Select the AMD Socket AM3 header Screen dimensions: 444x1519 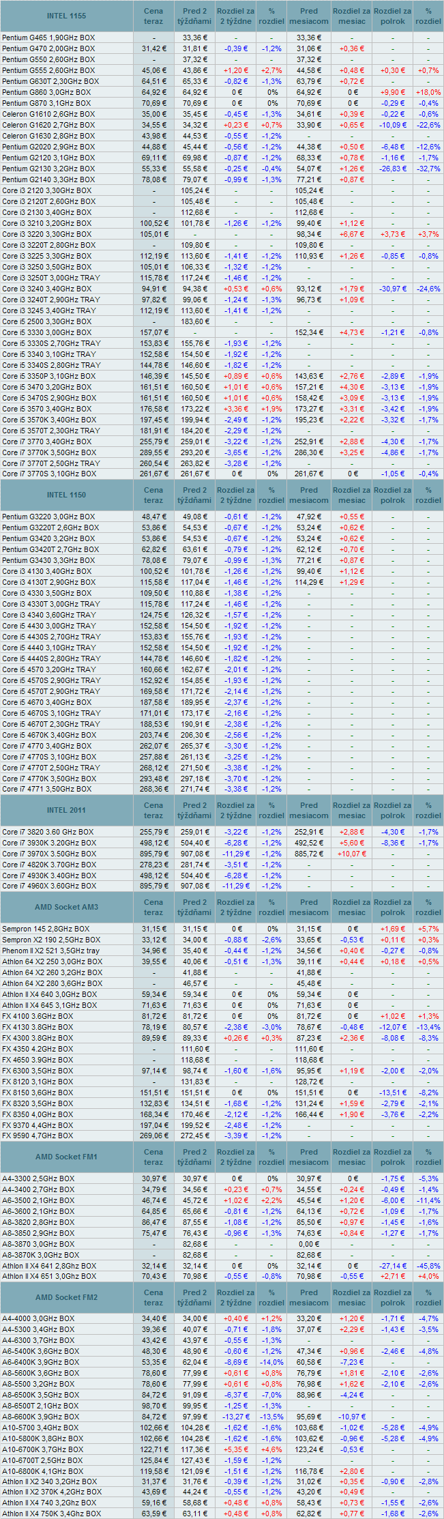coord(66,907)
